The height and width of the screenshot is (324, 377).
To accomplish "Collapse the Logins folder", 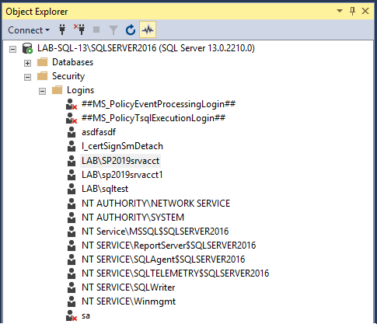I will coord(42,91).
